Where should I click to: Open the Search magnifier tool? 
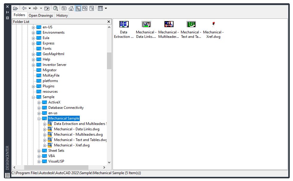[56, 8]
